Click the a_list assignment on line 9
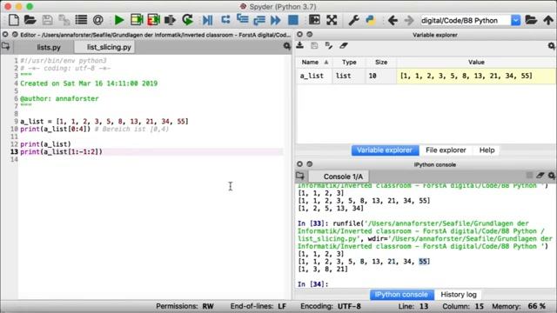The height and width of the screenshot is (313, 557). [104, 122]
